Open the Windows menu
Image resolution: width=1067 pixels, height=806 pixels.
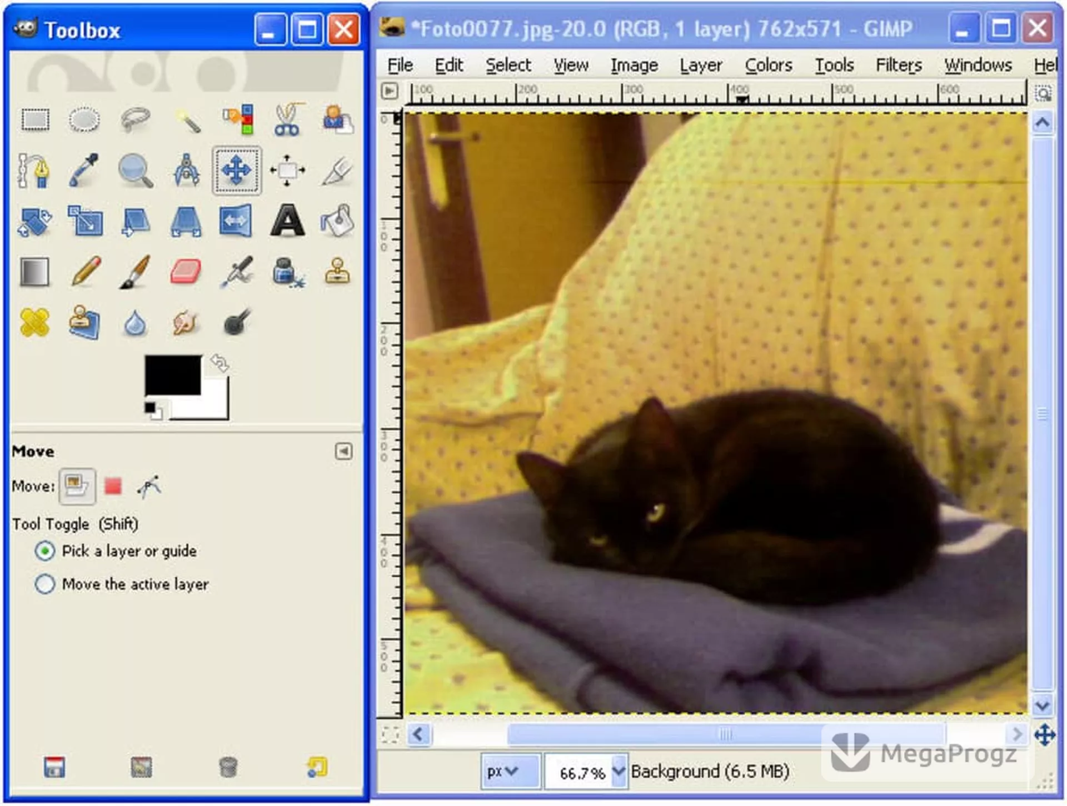tap(978, 66)
